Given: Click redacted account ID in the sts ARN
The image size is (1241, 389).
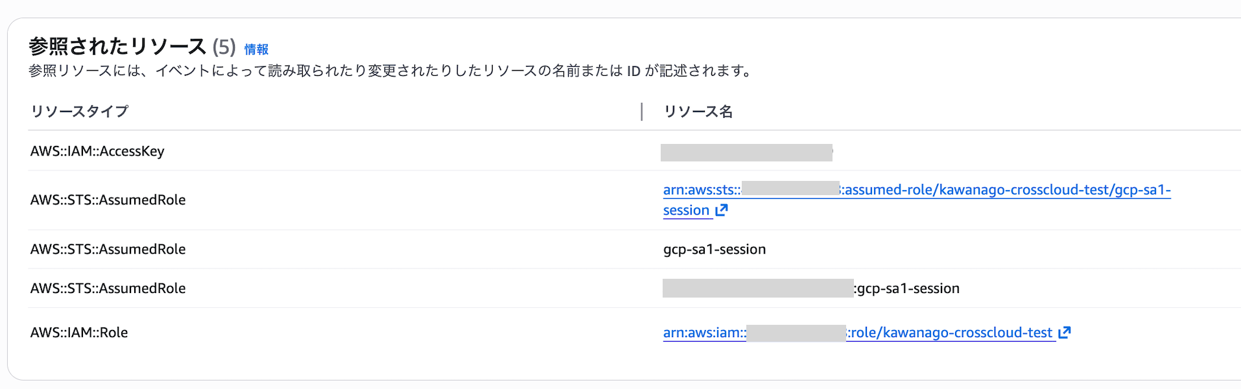Looking at the screenshot, I should pyautogui.click(x=790, y=189).
